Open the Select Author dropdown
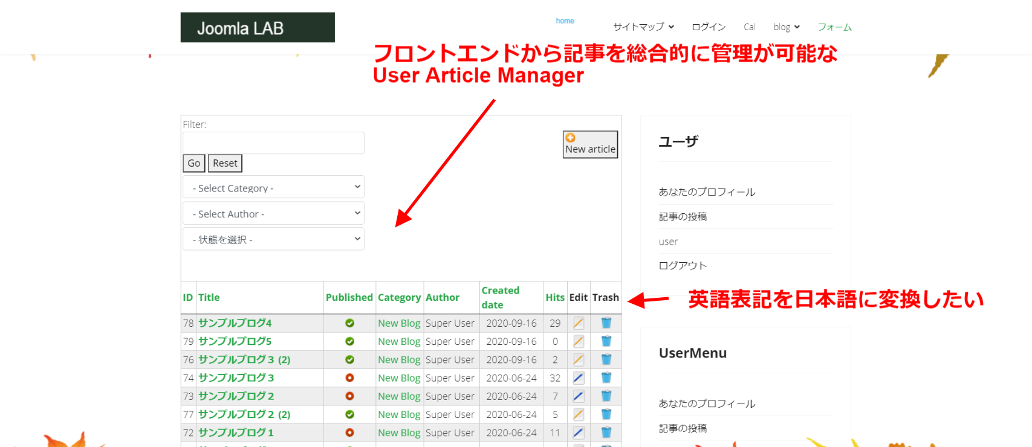Image resolution: width=1032 pixels, height=447 pixels. [x=273, y=213]
